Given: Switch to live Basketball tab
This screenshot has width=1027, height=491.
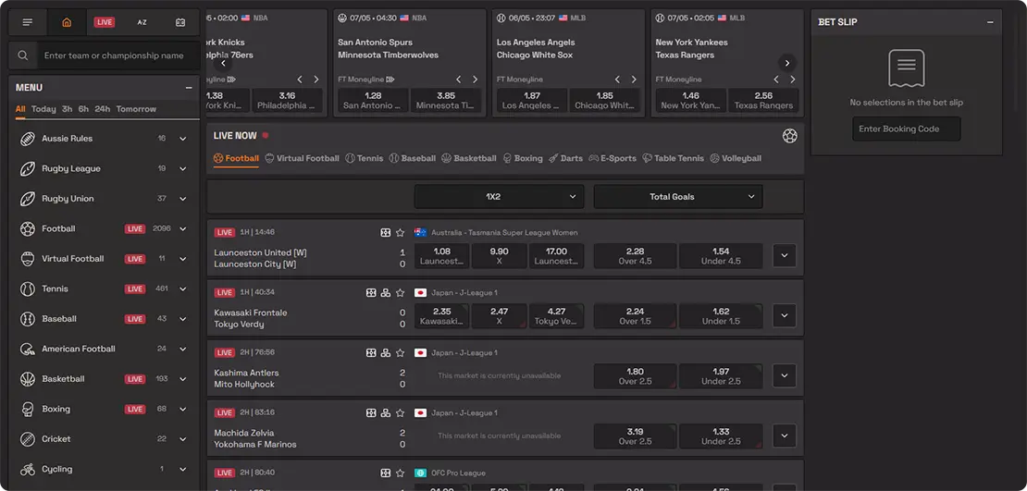Looking at the screenshot, I should click(469, 158).
